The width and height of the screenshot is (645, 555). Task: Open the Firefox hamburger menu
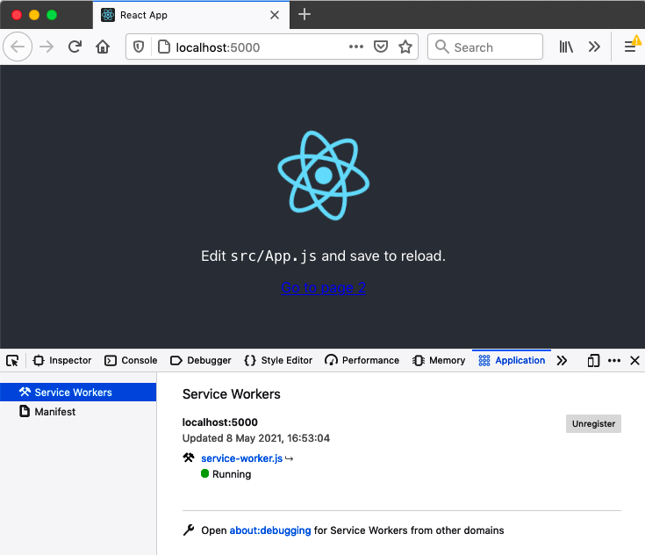pyautogui.click(x=630, y=47)
